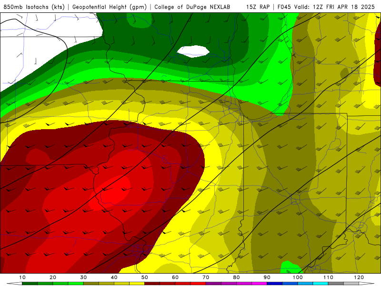This screenshot has height=286, width=381.
Task: Click the bright lime green swatch left of 30
Action: tap(76, 284)
